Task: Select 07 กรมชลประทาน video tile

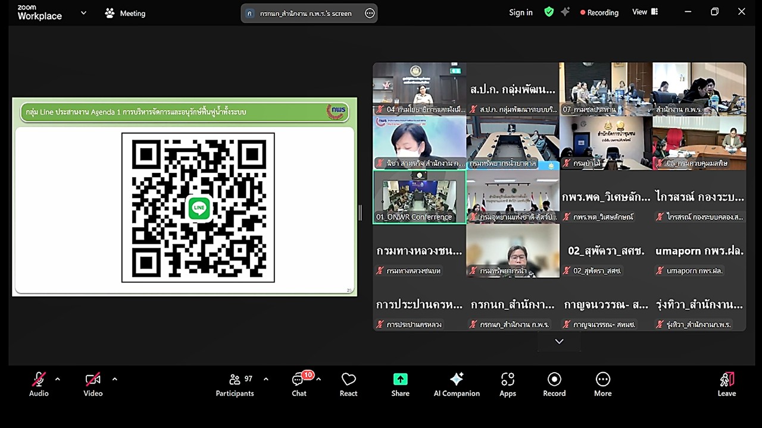Action: pos(606,89)
